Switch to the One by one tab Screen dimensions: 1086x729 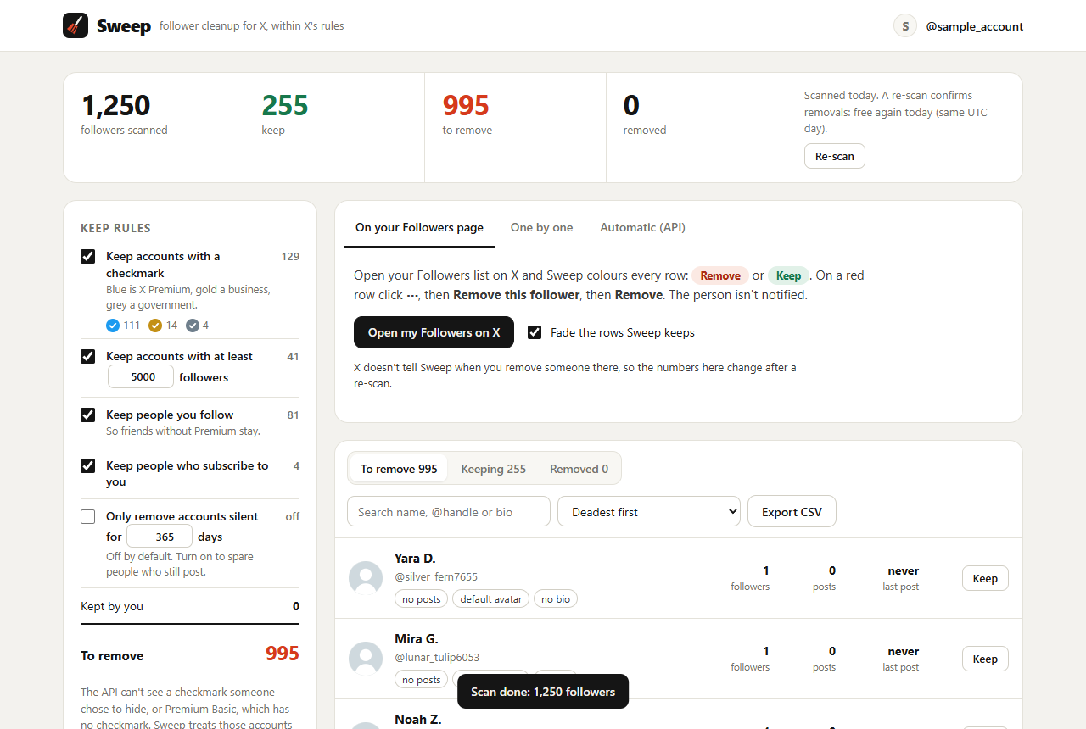[x=541, y=227]
